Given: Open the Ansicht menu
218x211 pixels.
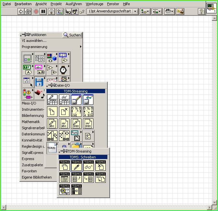Looking at the screenshot, I should click(x=41, y=4).
